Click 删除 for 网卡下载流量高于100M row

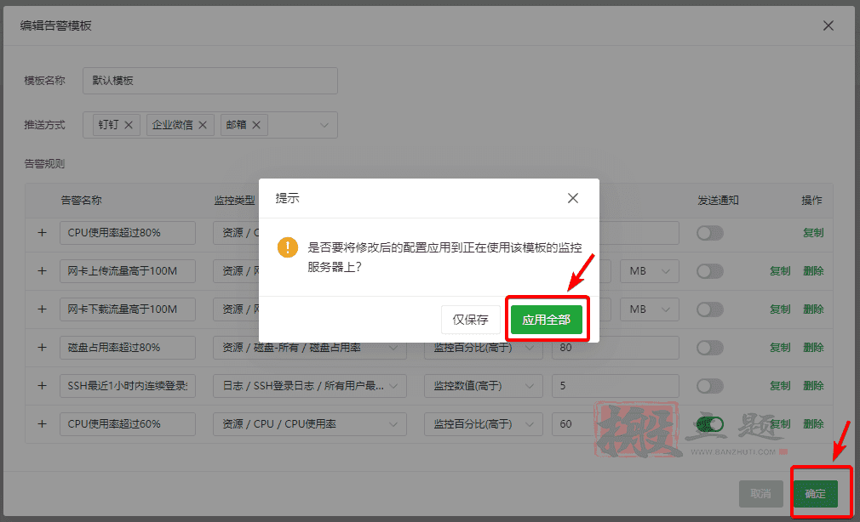pyautogui.click(x=813, y=309)
